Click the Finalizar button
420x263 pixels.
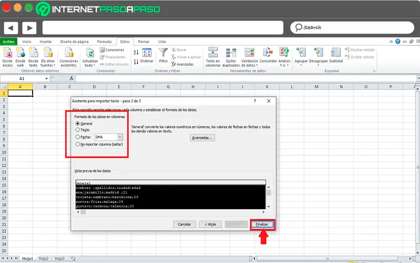click(262, 225)
